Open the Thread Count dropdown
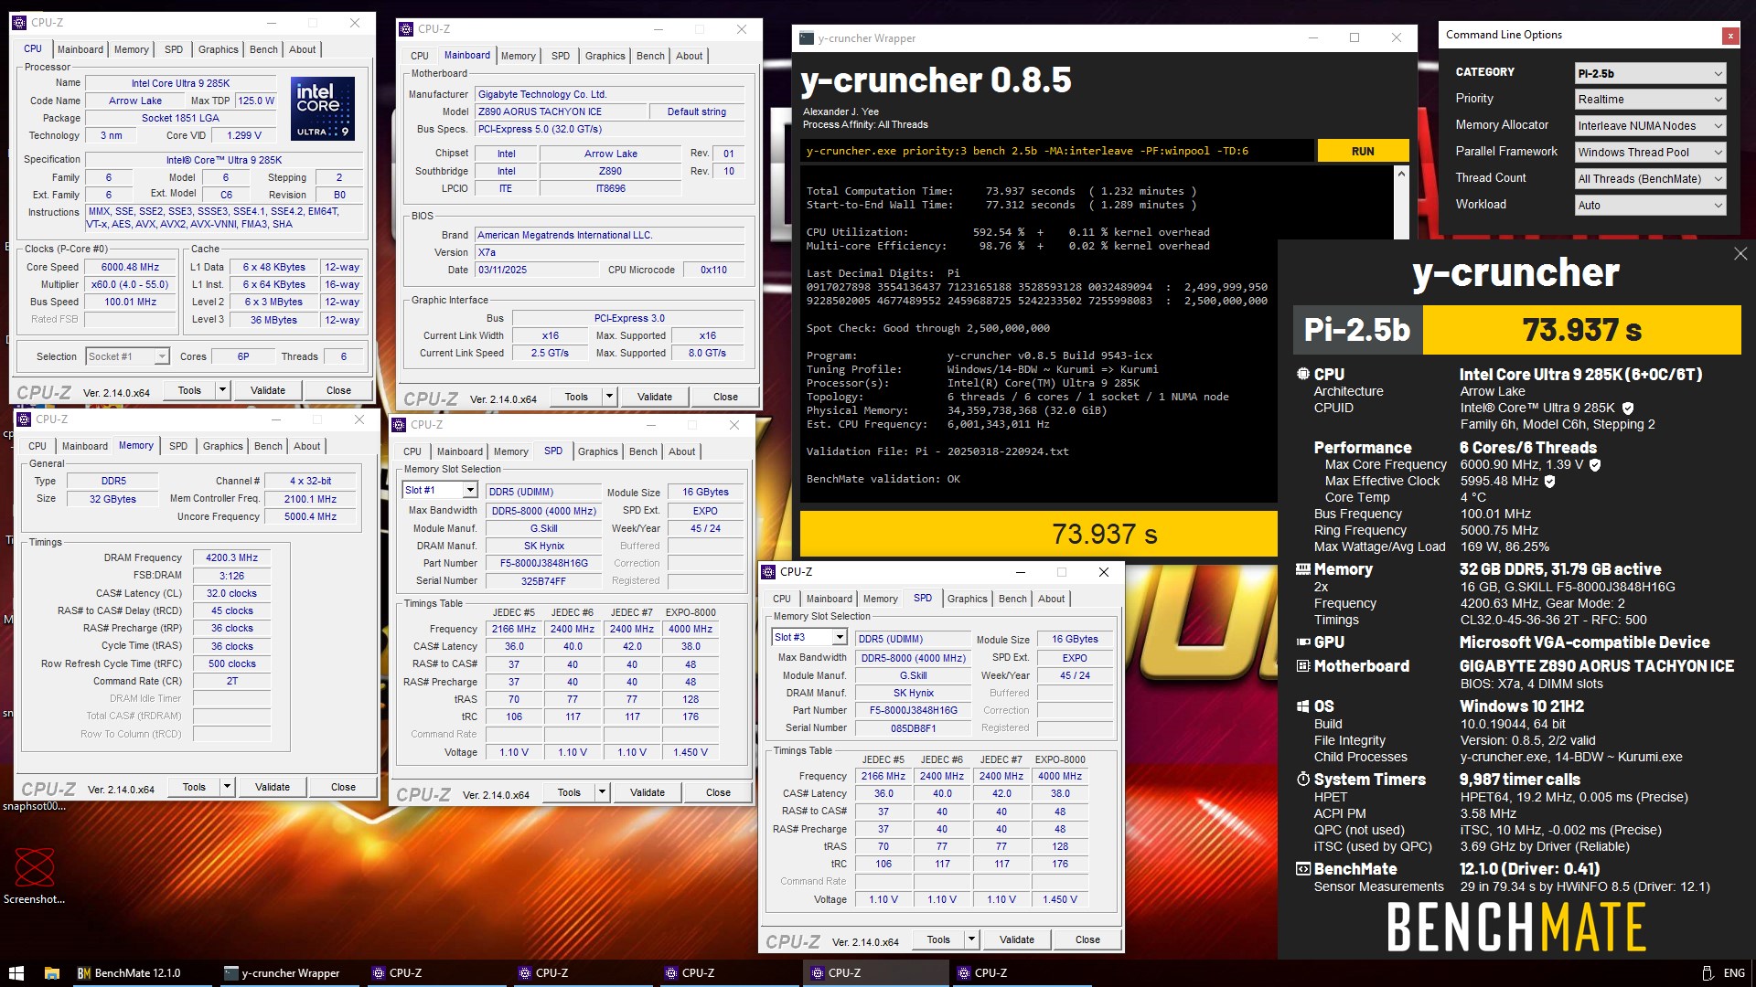Screen dimensions: 1756x987 point(1650,178)
